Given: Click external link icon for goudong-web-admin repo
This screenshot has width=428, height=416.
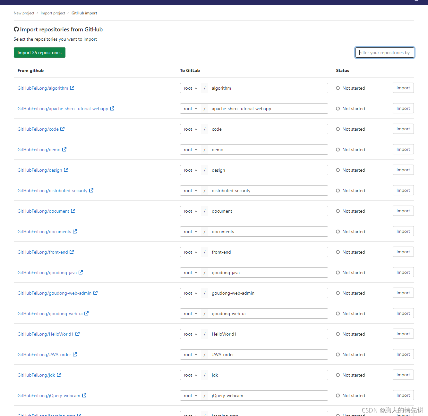Looking at the screenshot, I should click(x=96, y=293).
